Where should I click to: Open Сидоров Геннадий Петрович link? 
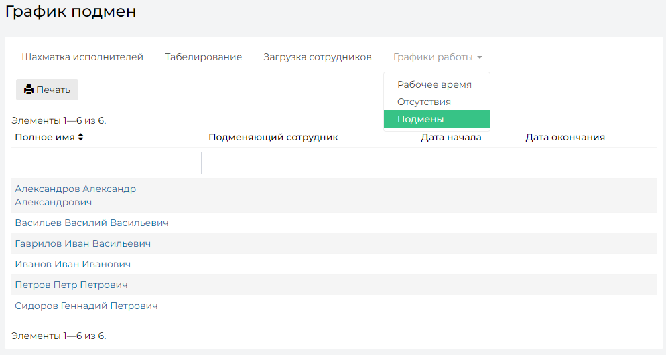point(86,306)
